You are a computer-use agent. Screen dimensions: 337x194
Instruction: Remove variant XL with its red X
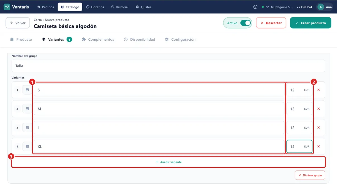(318, 146)
